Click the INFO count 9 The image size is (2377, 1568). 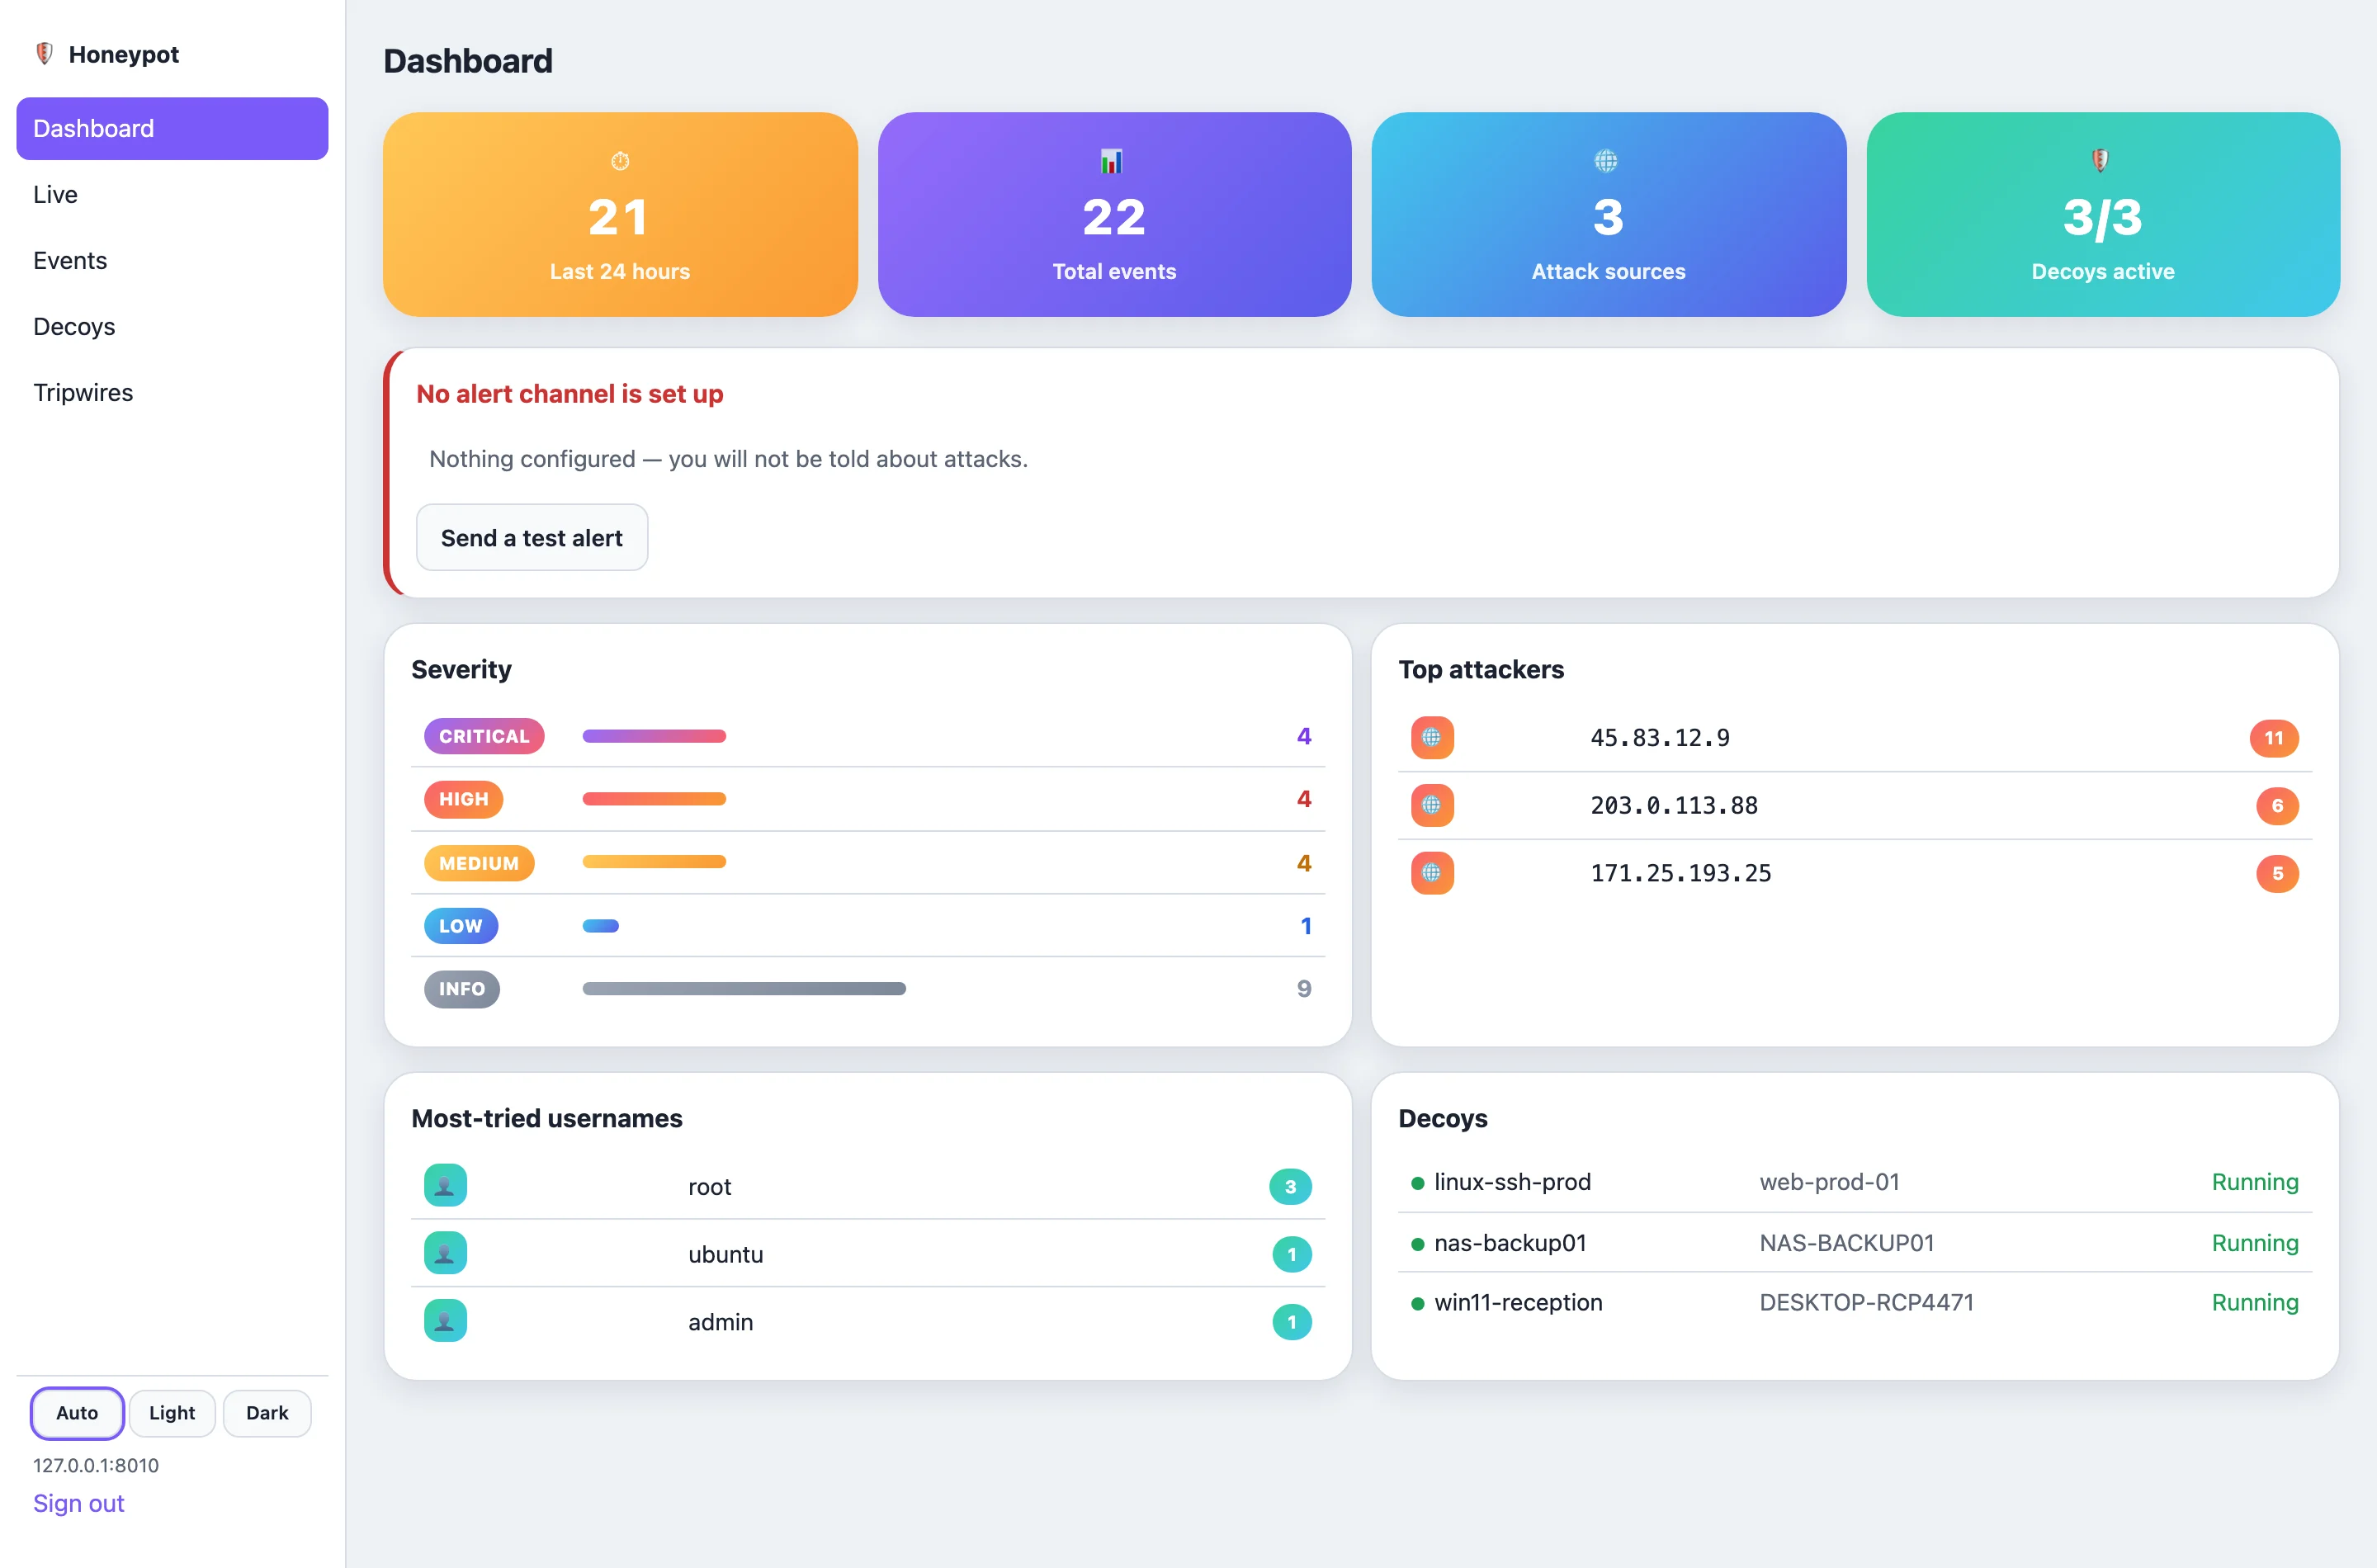1304,989
